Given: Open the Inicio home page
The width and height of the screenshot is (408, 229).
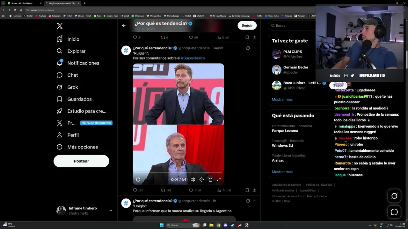Looking at the screenshot, I should [68, 39].
